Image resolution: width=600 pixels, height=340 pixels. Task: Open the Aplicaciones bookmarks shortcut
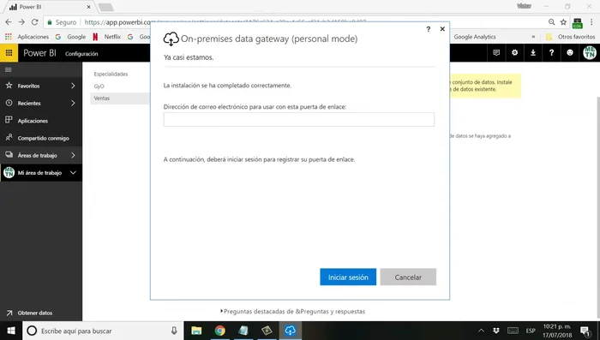pos(27,37)
